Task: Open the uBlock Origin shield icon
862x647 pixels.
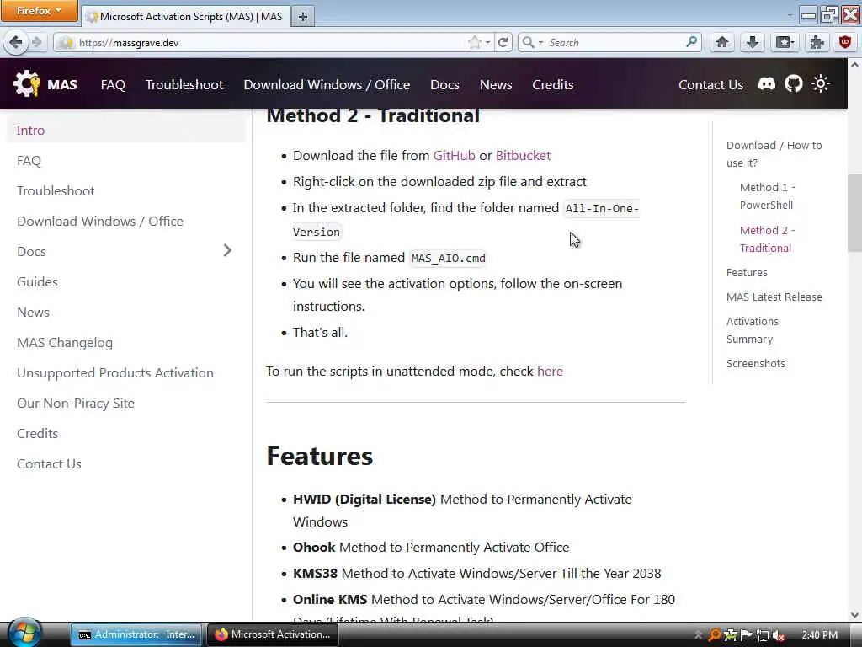Action: (845, 42)
